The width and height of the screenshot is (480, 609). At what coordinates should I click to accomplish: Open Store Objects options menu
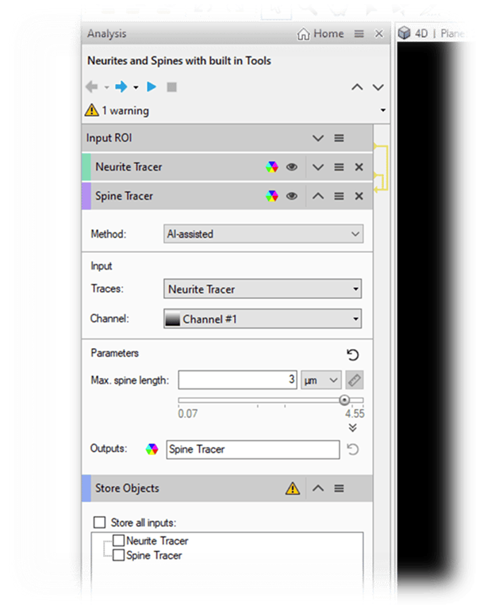[x=339, y=488]
